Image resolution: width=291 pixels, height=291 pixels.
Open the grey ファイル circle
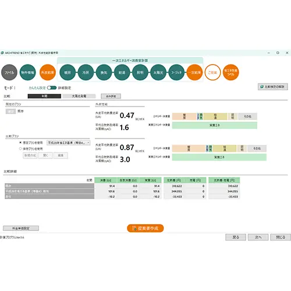tap(9, 72)
